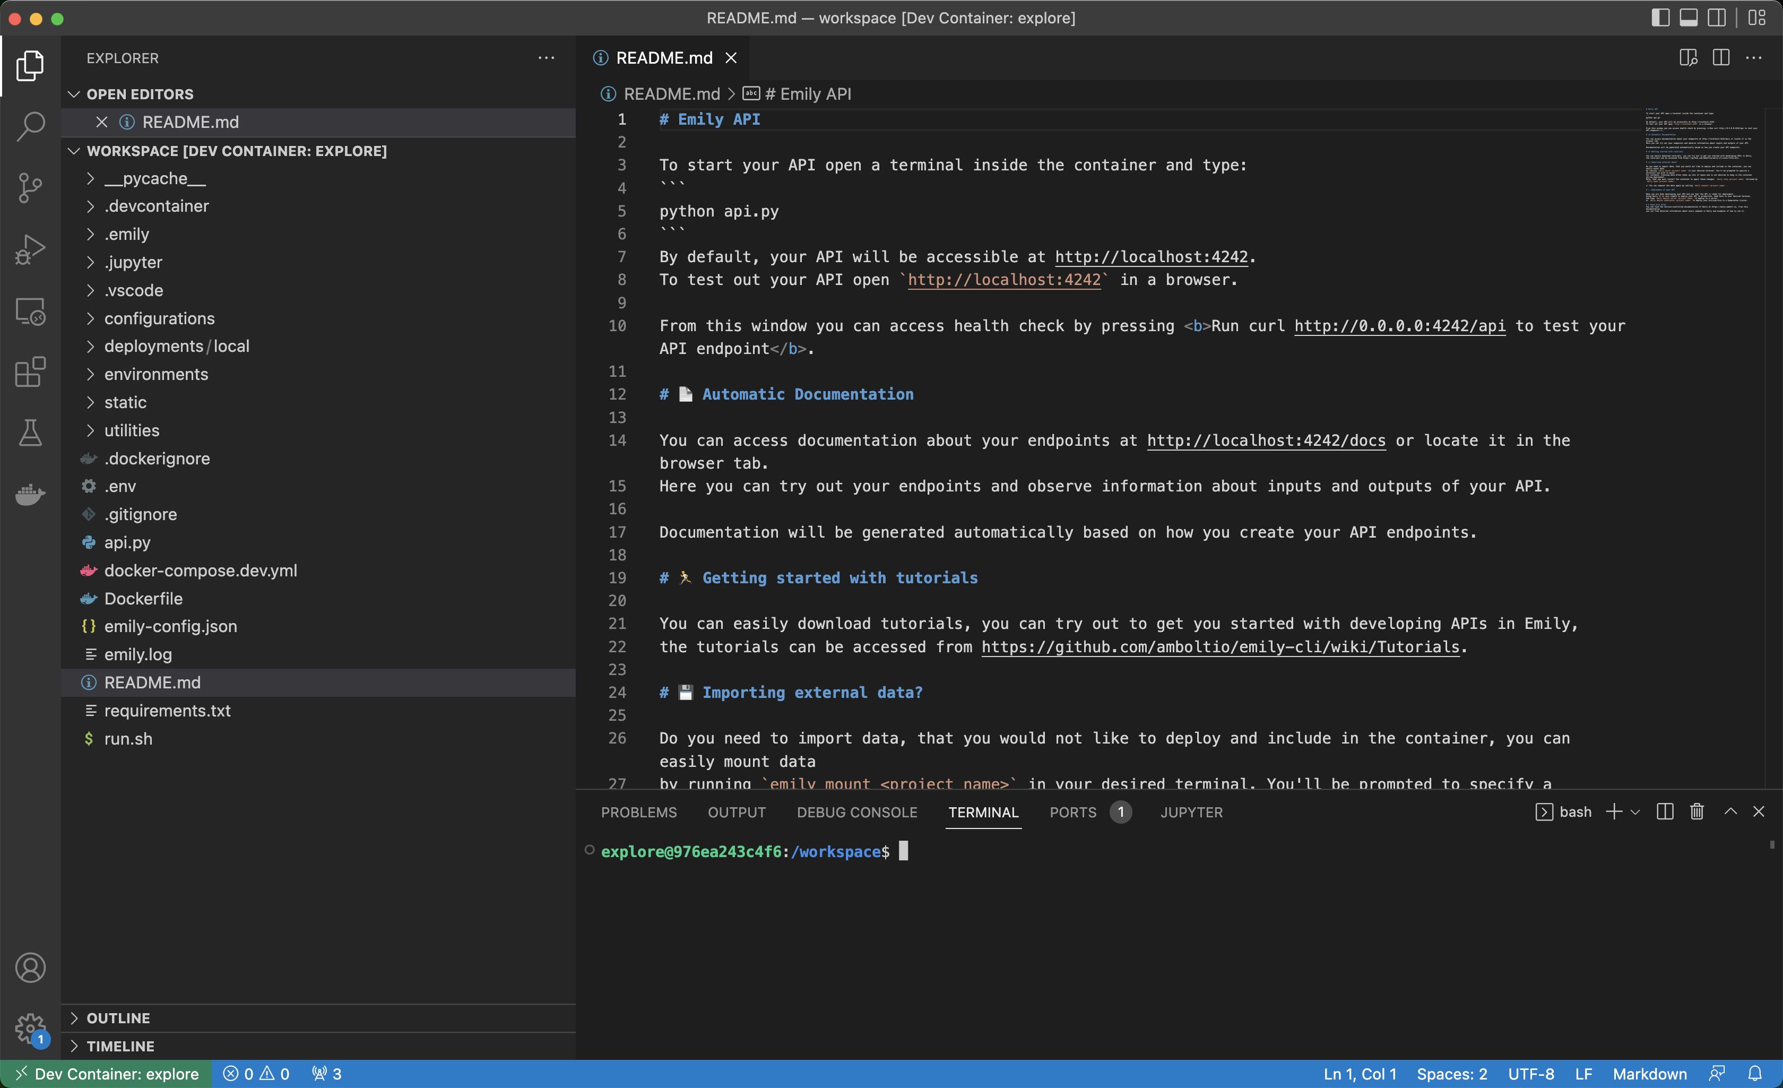Split the terminal panel
Viewport: 1783px width, 1088px height.
coord(1665,811)
